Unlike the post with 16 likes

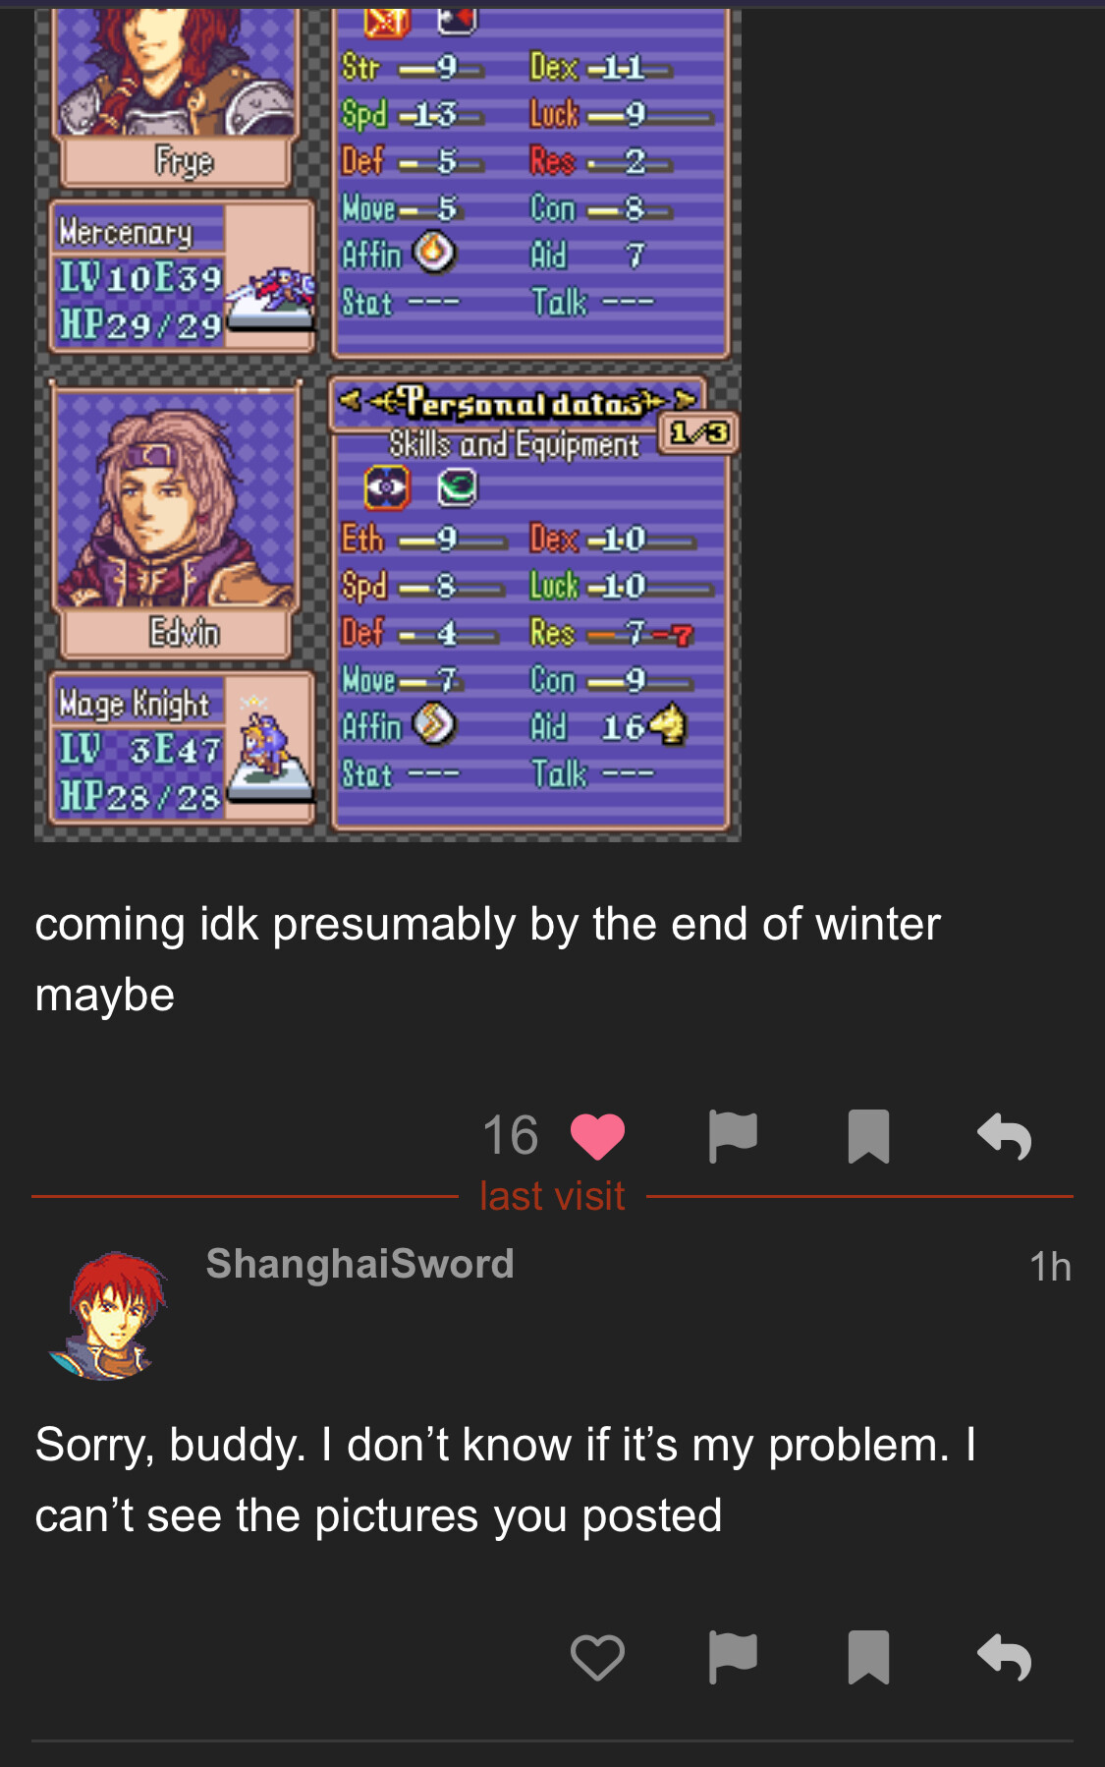pos(597,1136)
